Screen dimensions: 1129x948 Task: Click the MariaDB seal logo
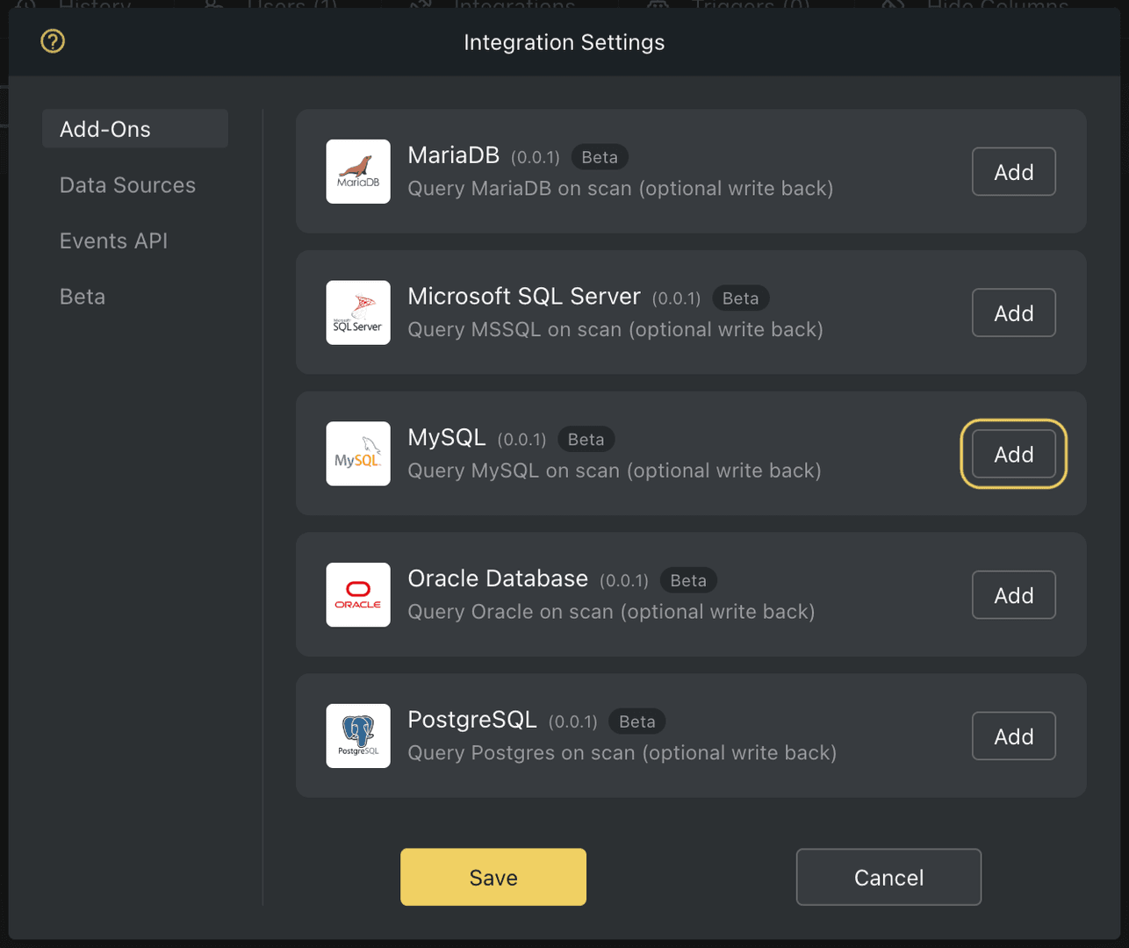coord(358,171)
